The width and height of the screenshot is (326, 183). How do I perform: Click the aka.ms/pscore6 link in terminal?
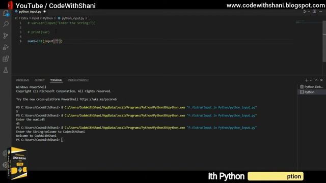click(x=98, y=100)
